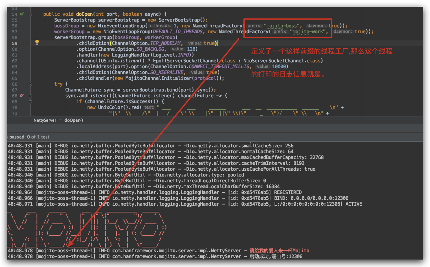This screenshot has height=267, width=430.
Task: Click the 启动成功,端口号:12306 log message
Action: coord(276,256)
